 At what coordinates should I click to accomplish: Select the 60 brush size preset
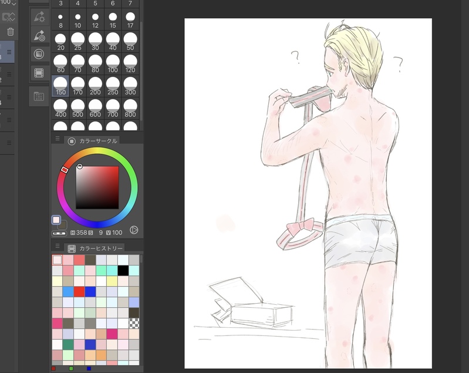point(60,64)
